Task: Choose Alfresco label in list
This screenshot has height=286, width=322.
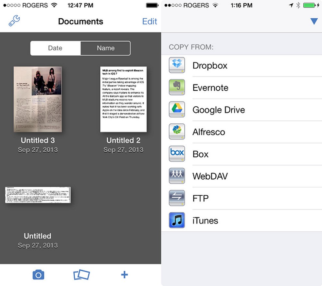Action: 209,132
